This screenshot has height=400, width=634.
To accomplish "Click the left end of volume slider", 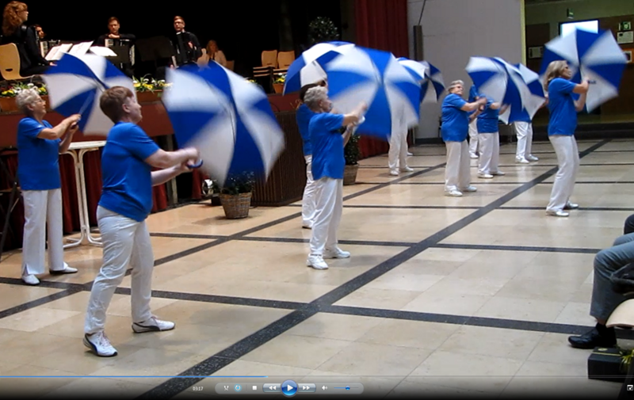I will point(335,388).
